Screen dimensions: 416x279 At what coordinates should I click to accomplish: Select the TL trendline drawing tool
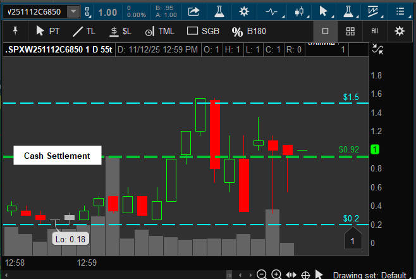click(85, 31)
